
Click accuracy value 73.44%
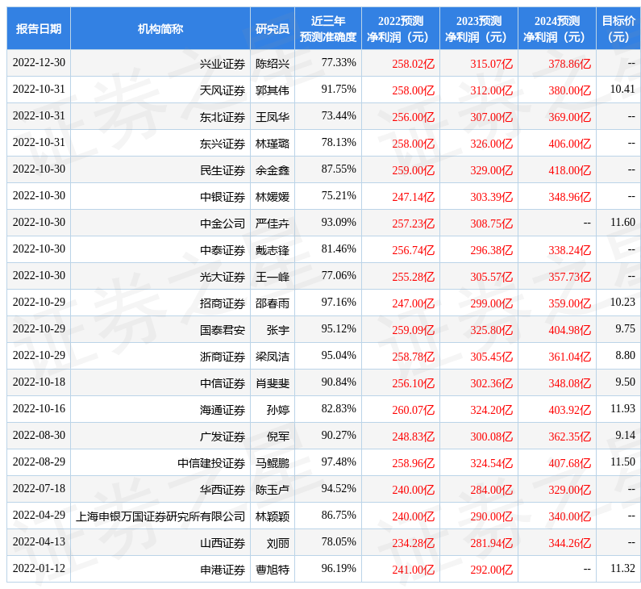coord(339,115)
